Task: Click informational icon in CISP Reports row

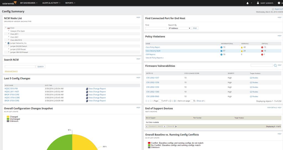Action: click(x=221, y=54)
